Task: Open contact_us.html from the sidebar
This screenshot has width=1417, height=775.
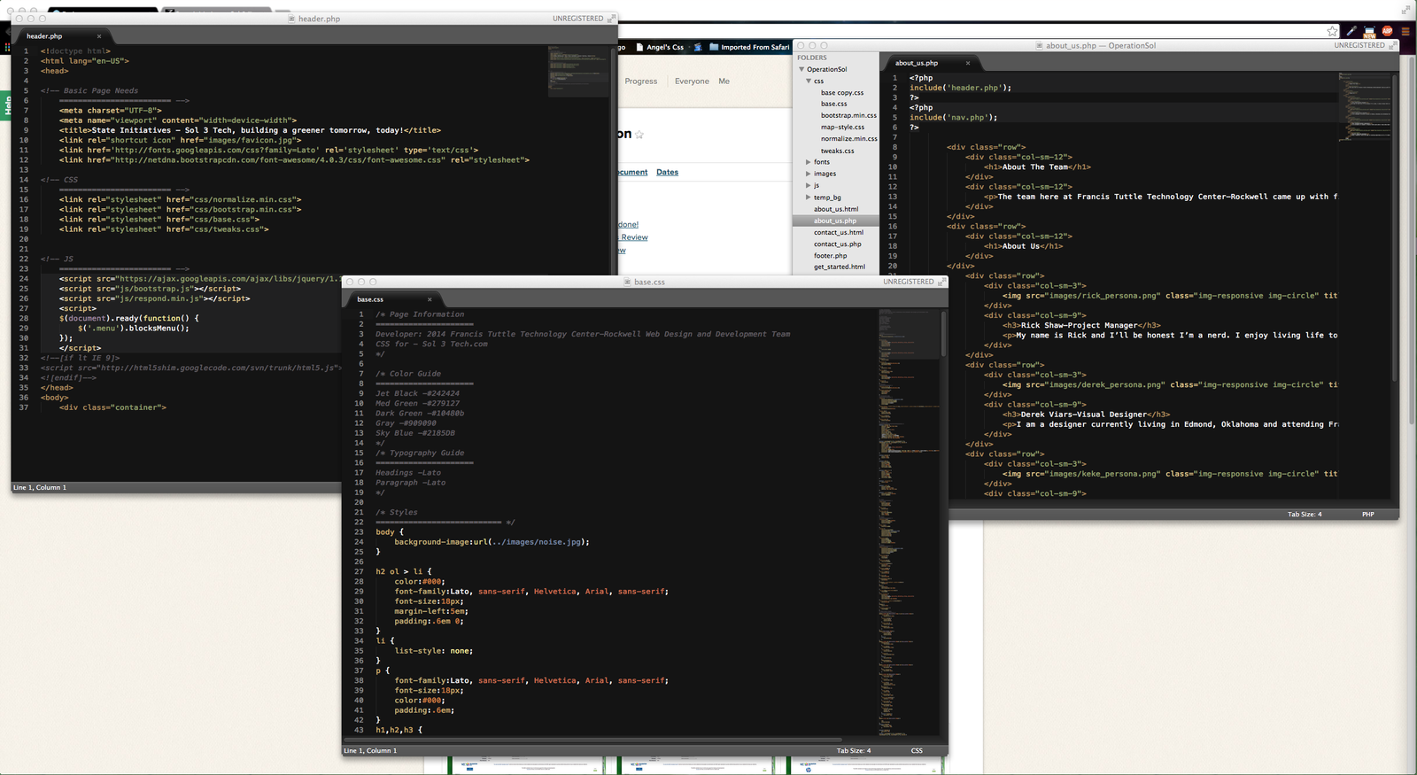Action: tap(839, 232)
